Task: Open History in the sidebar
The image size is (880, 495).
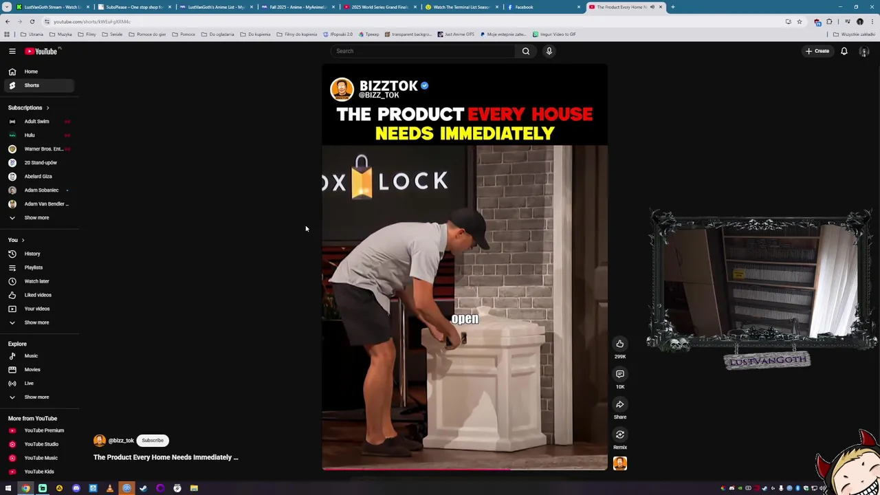Action: click(38, 254)
